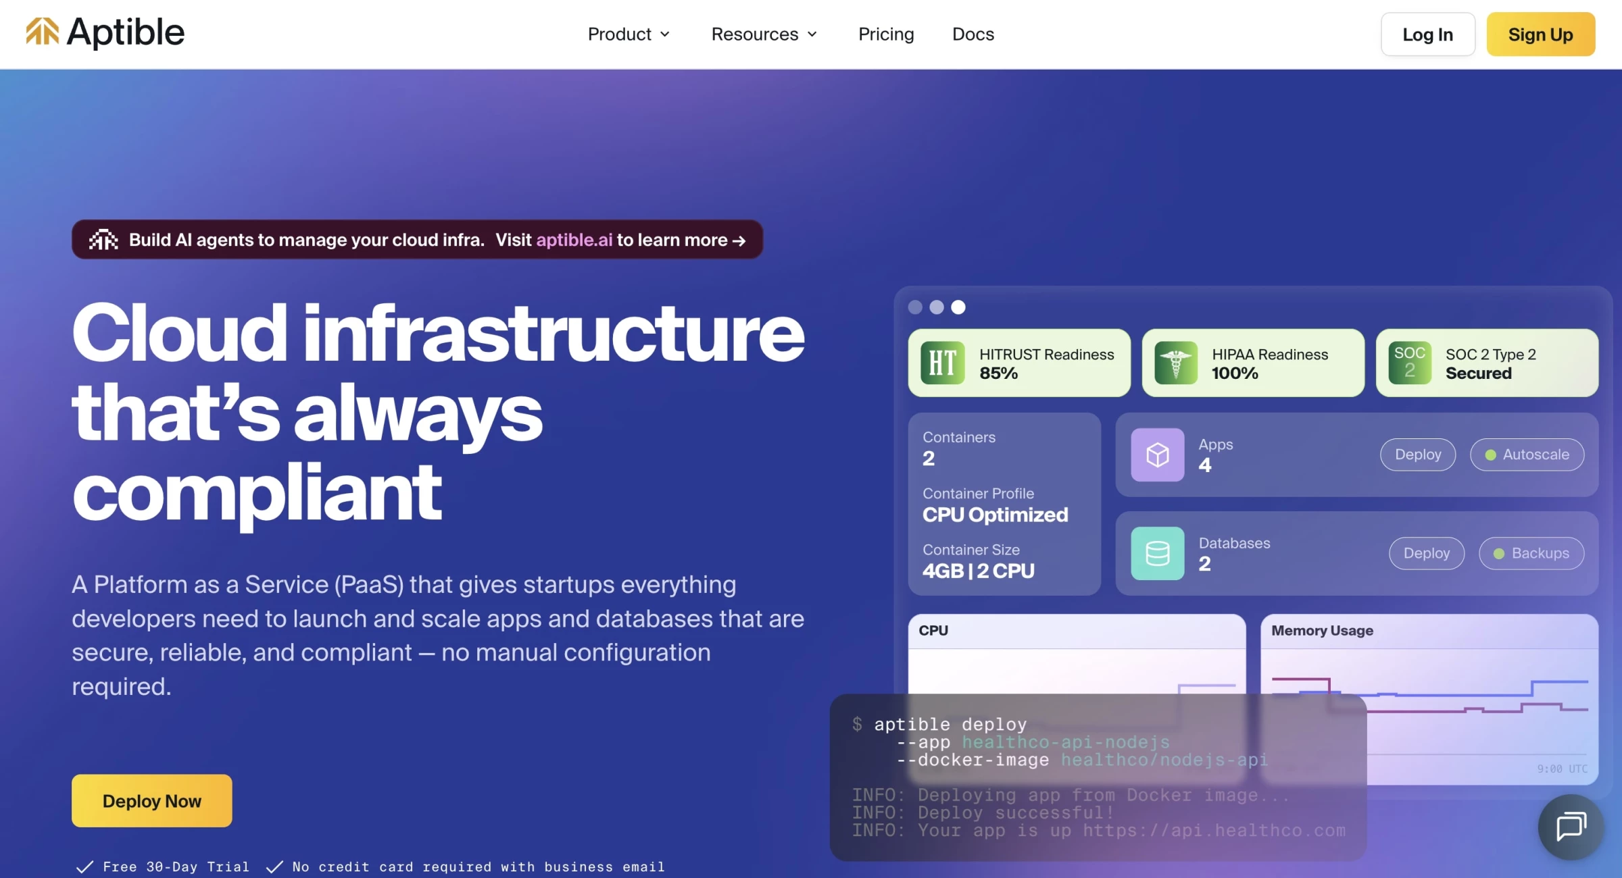Image resolution: width=1622 pixels, height=878 pixels.
Task: Toggle the Autoscale pill
Action: tap(1527, 455)
